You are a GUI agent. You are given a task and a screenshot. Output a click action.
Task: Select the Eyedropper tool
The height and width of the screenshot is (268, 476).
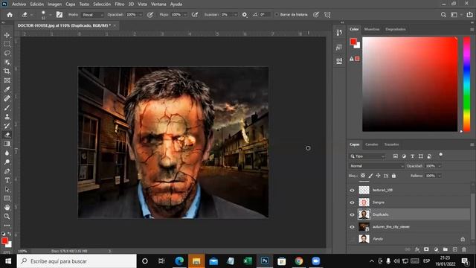(x=7, y=89)
